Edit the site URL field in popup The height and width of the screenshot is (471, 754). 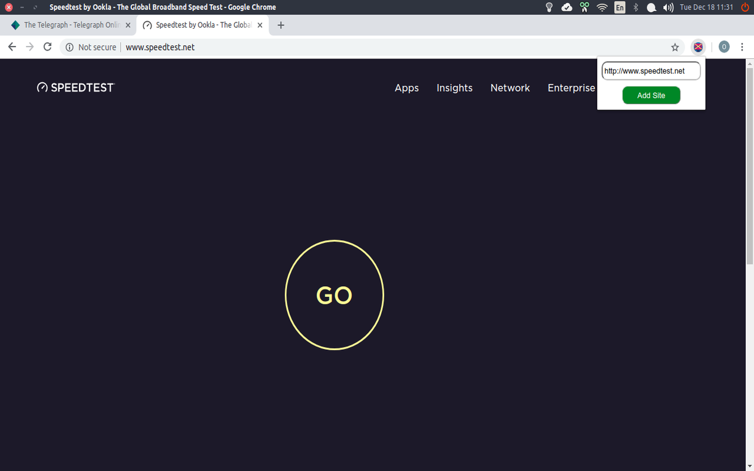651,71
